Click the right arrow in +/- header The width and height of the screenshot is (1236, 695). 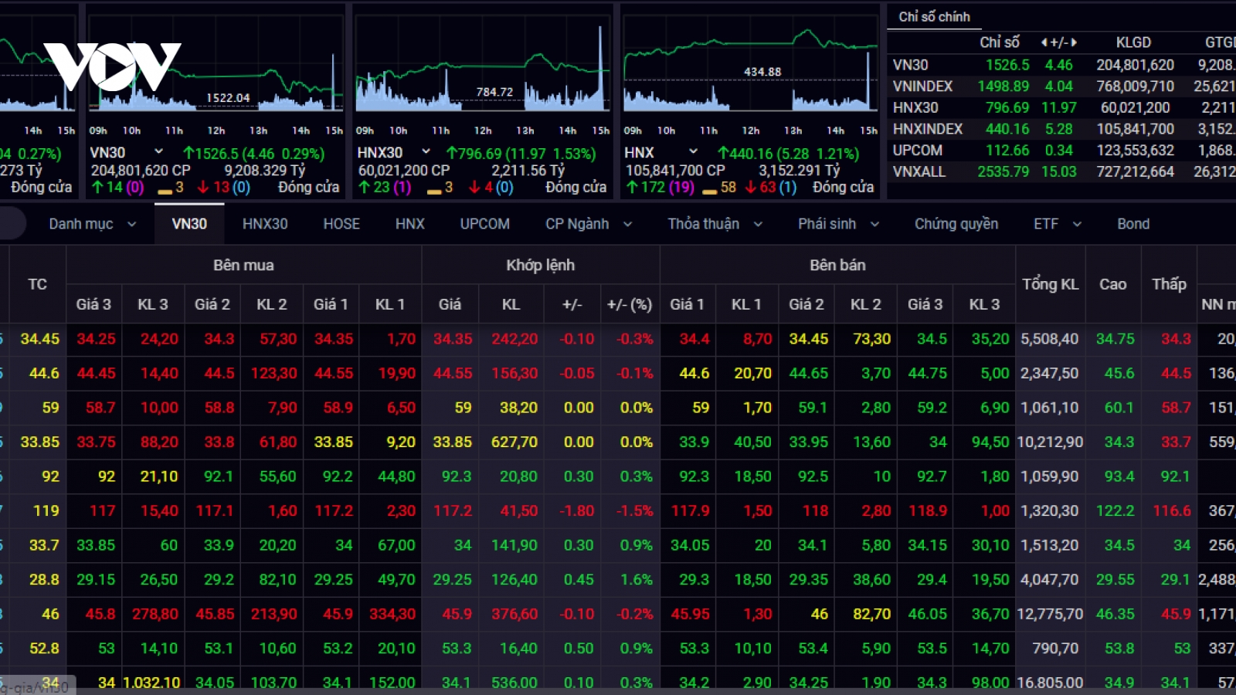coord(1074,42)
